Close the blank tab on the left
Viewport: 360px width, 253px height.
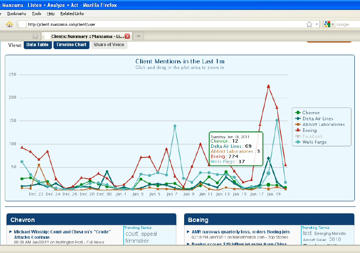point(35,36)
